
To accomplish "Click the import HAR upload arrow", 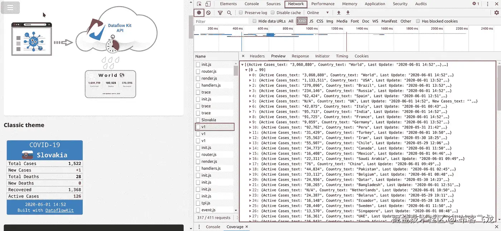I will pos(339,12).
